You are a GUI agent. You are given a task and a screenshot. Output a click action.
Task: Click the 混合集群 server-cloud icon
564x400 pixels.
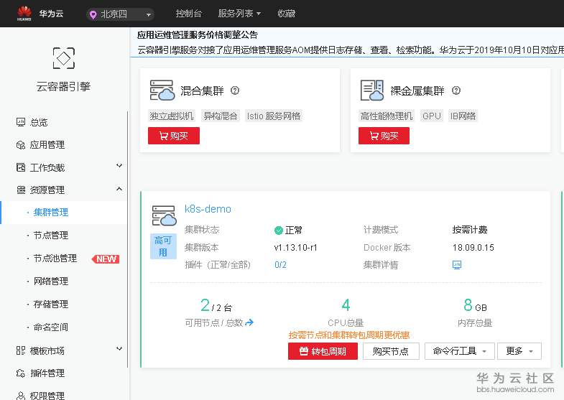(x=162, y=90)
